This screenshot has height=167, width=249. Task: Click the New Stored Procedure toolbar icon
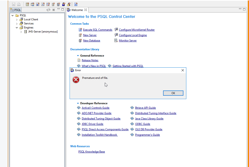(38, 4)
